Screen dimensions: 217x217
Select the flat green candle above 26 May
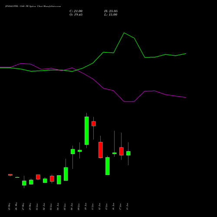(17, 177)
